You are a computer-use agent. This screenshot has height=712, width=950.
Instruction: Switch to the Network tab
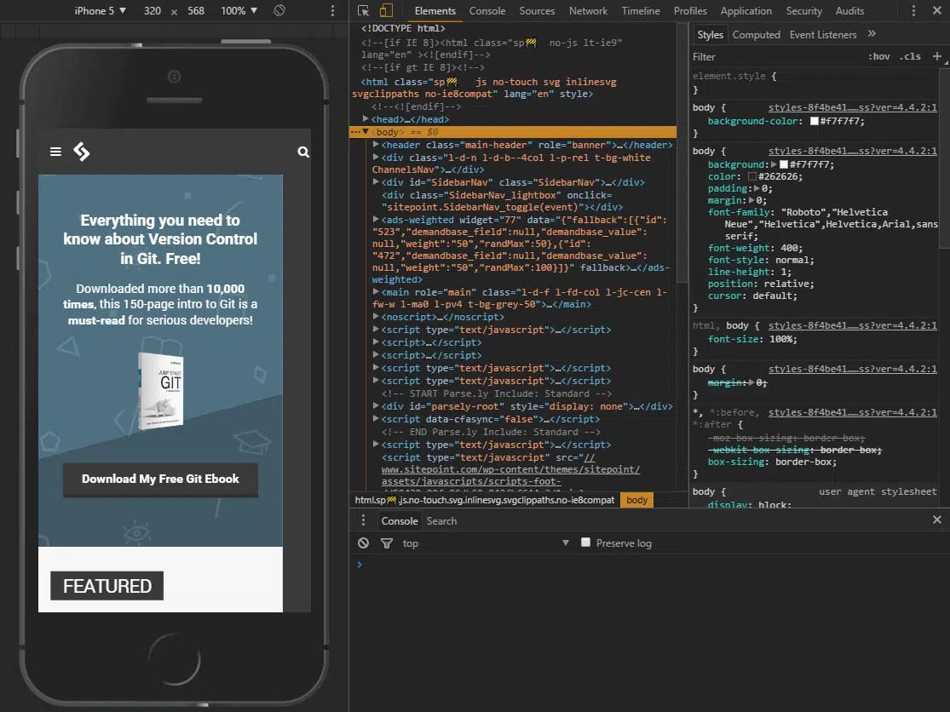[x=588, y=10]
